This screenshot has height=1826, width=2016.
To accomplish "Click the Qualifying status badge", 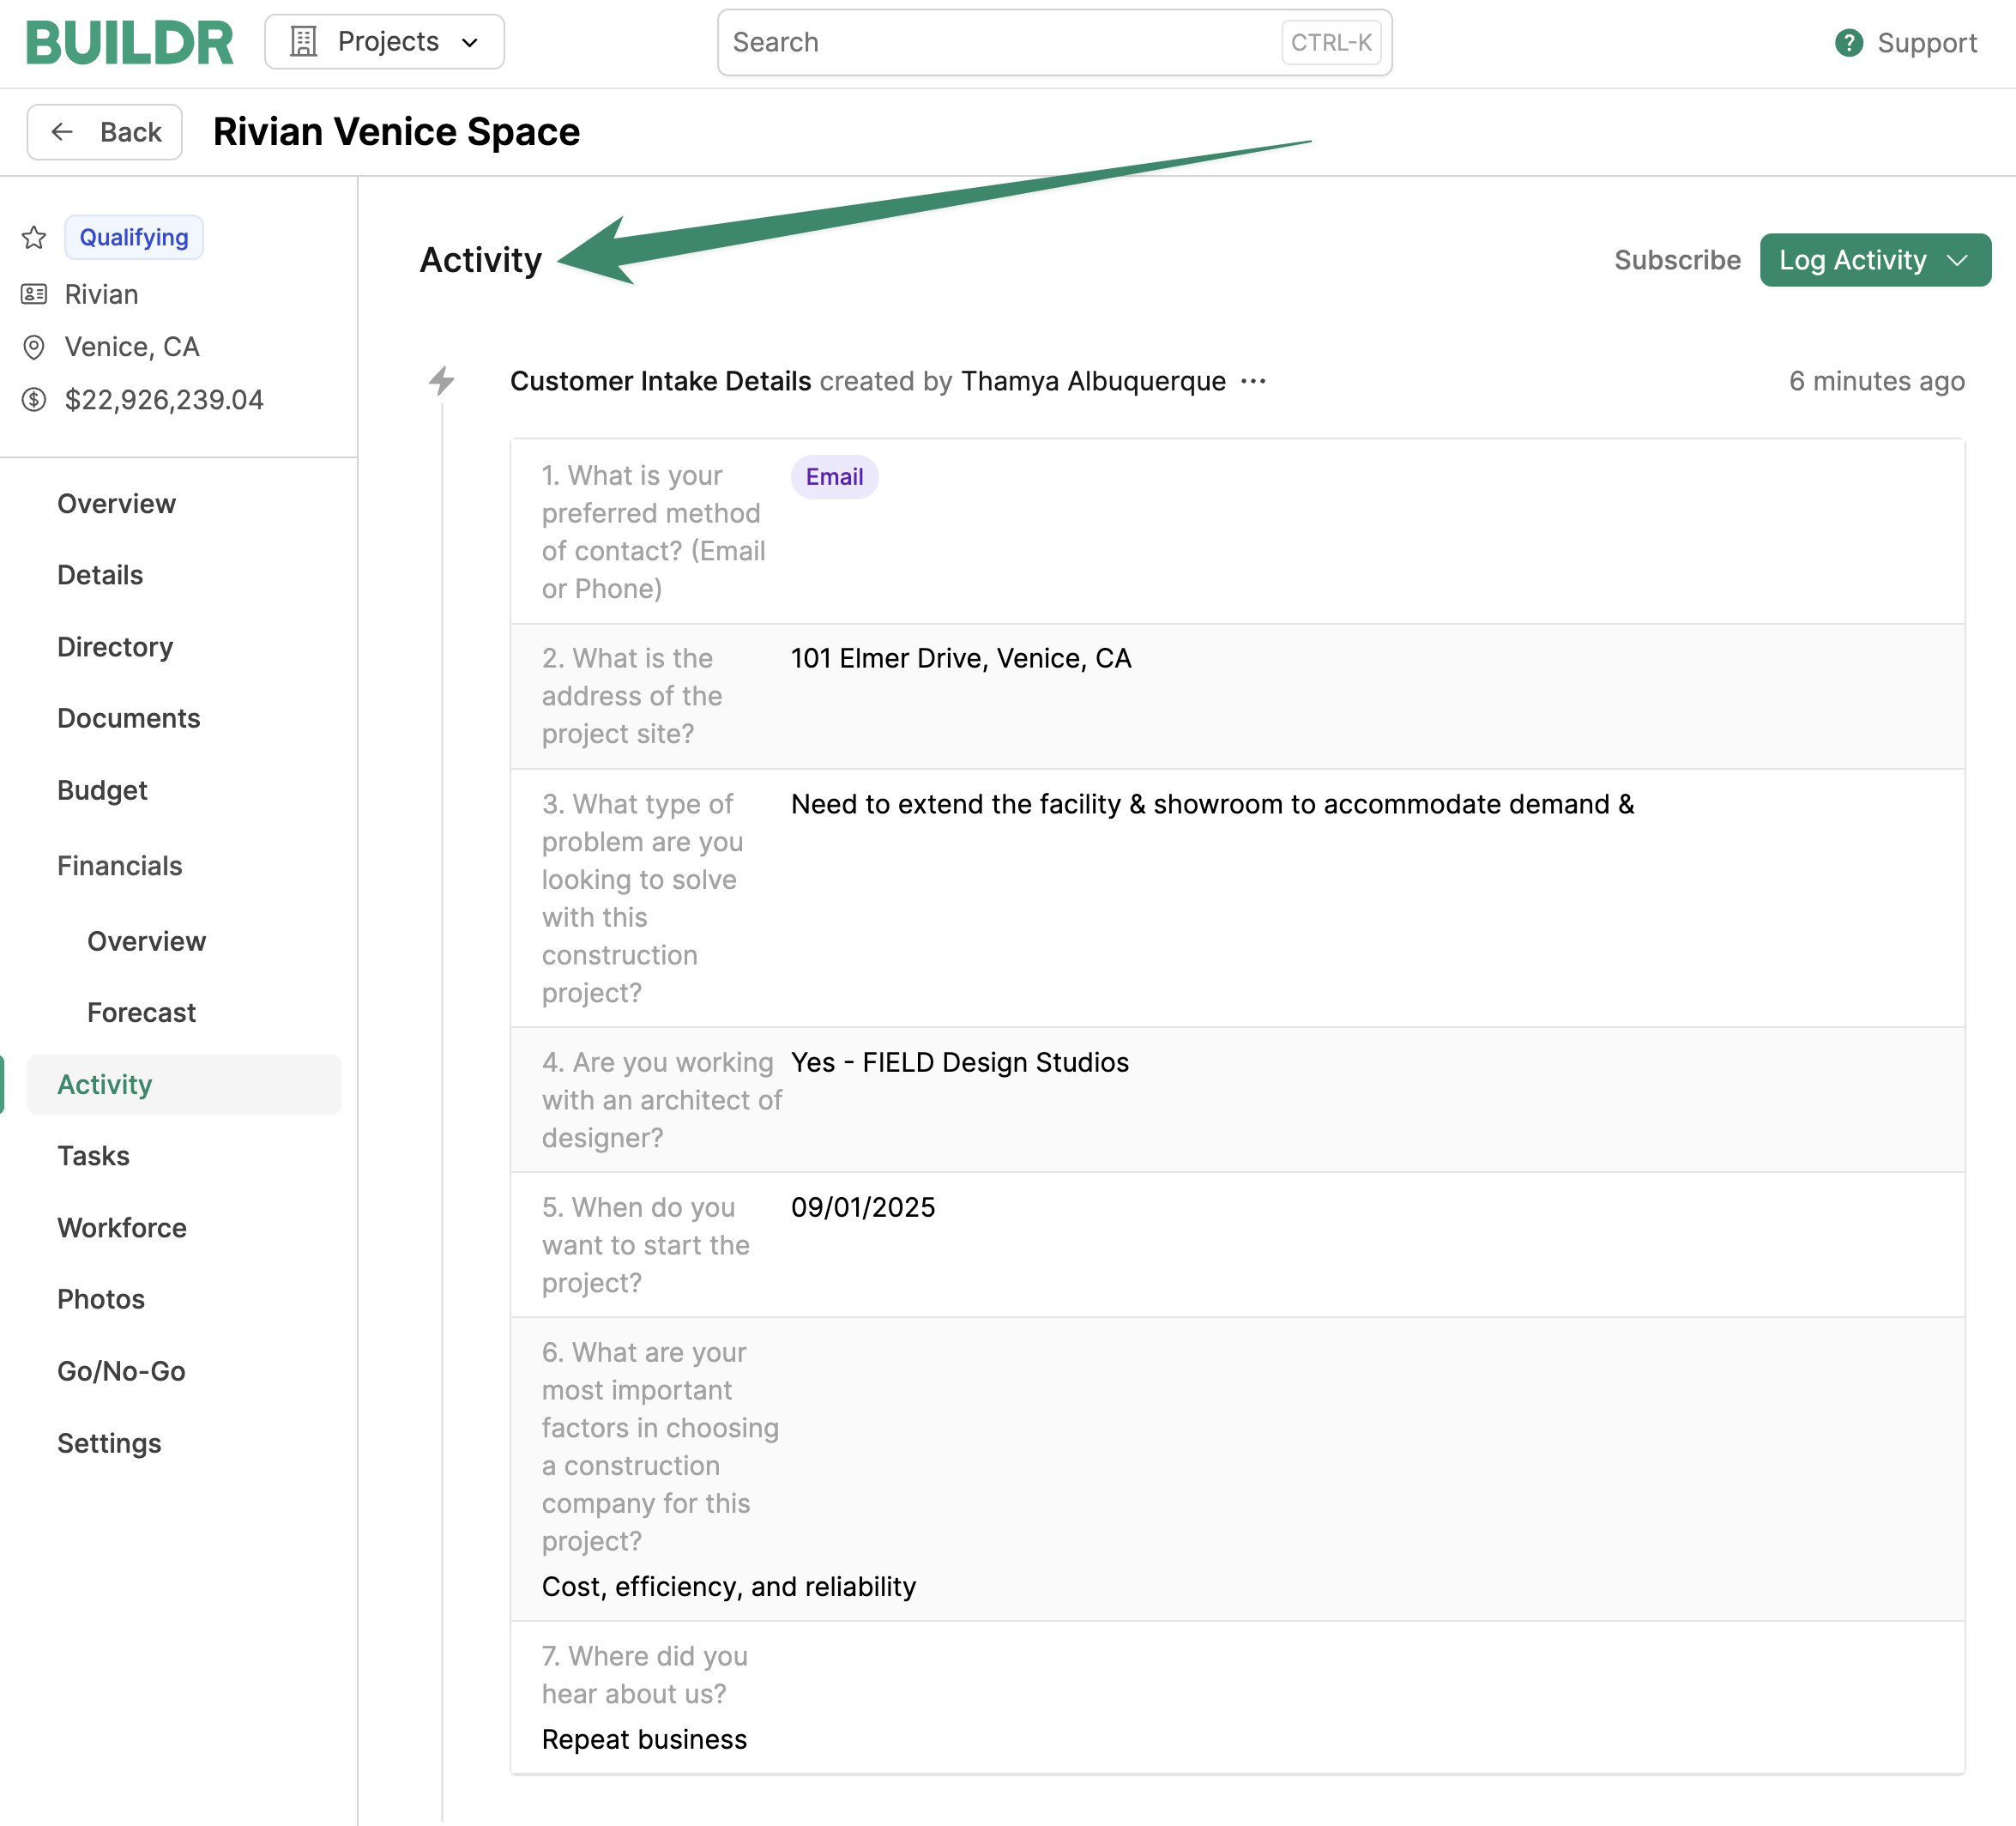I will coord(134,237).
